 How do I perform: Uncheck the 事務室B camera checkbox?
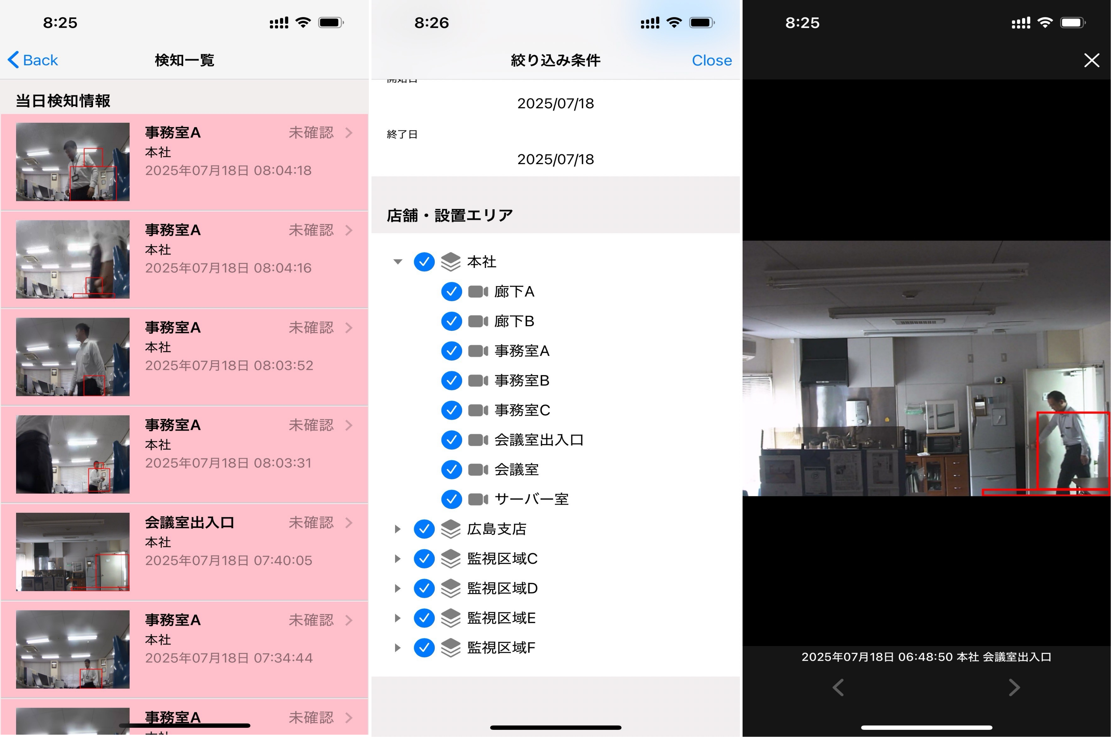(x=451, y=380)
